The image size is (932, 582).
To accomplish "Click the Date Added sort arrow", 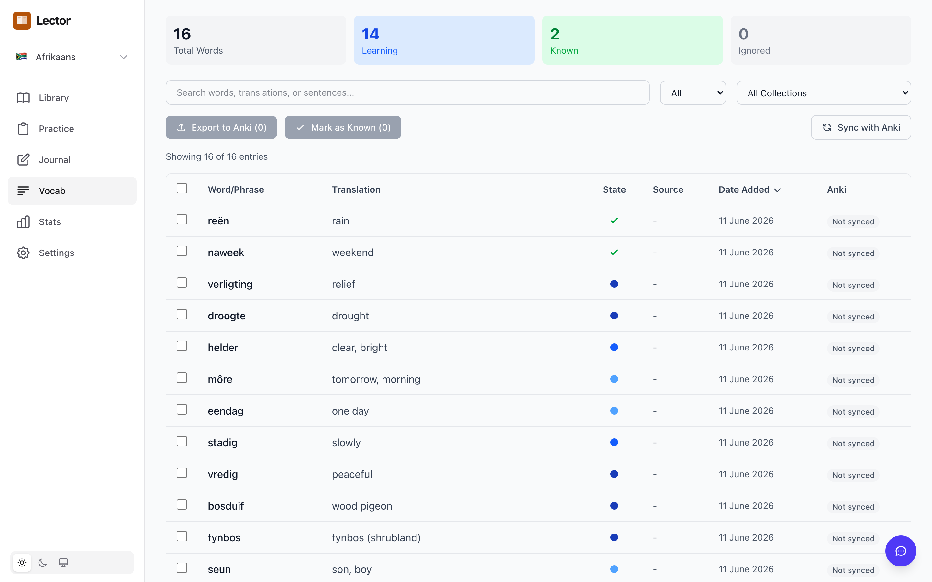I will tap(778, 190).
